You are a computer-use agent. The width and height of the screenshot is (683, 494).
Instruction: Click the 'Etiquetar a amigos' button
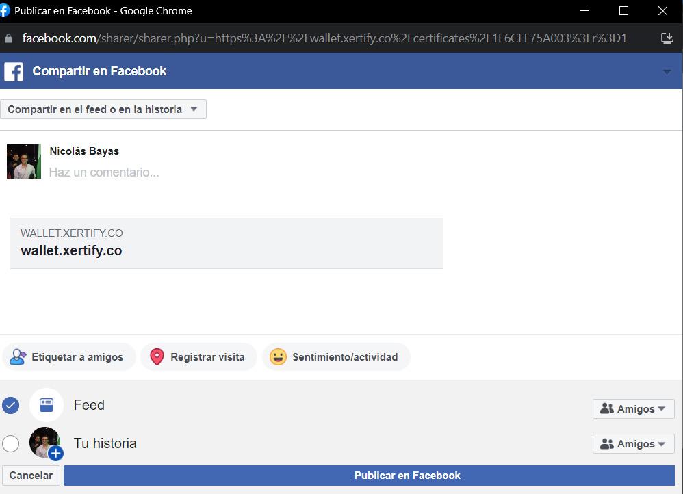[x=69, y=357]
